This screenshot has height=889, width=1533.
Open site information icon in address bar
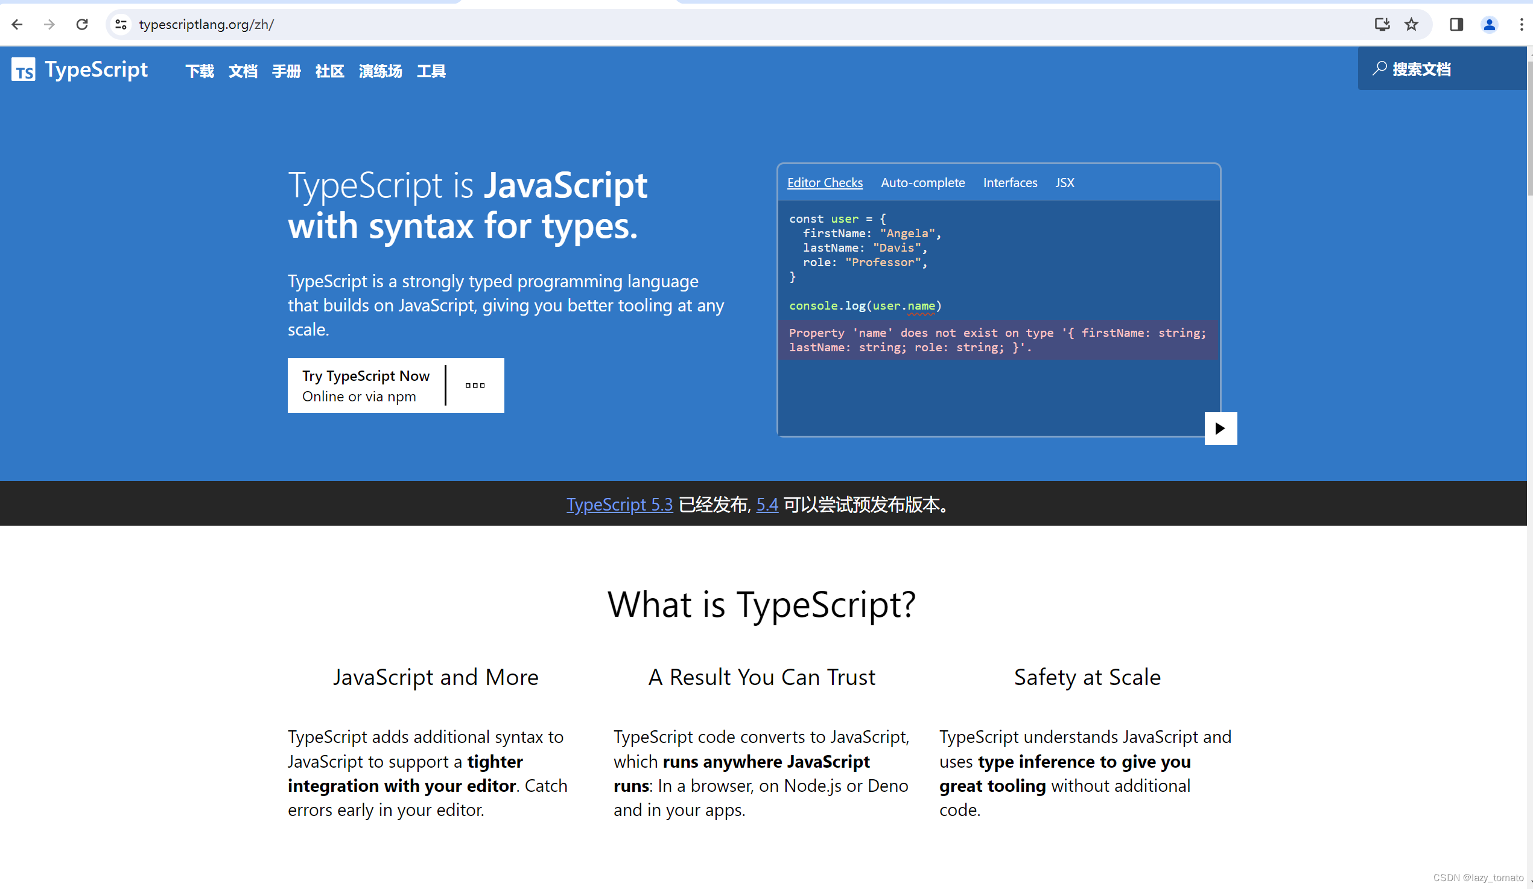coord(121,24)
